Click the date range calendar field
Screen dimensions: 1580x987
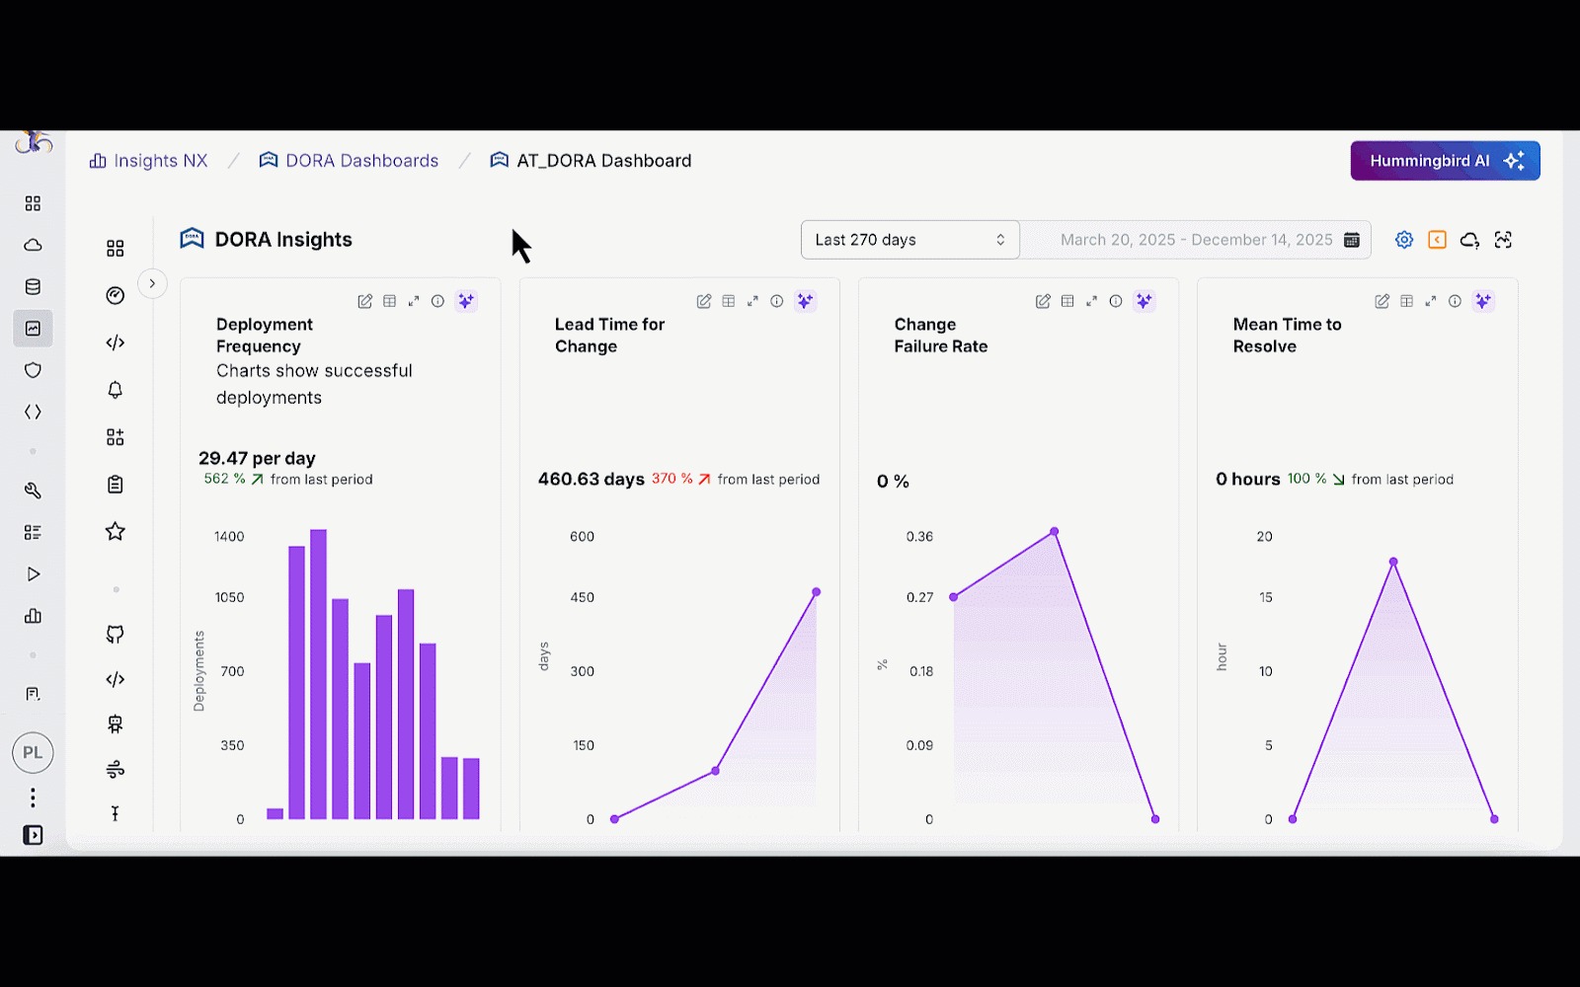point(1196,240)
